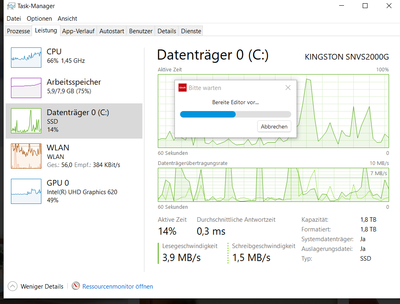Image resolution: width=400 pixels, height=304 pixels.
Task: Open the Ansicht menu
Action: pyautogui.click(x=67, y=19)
